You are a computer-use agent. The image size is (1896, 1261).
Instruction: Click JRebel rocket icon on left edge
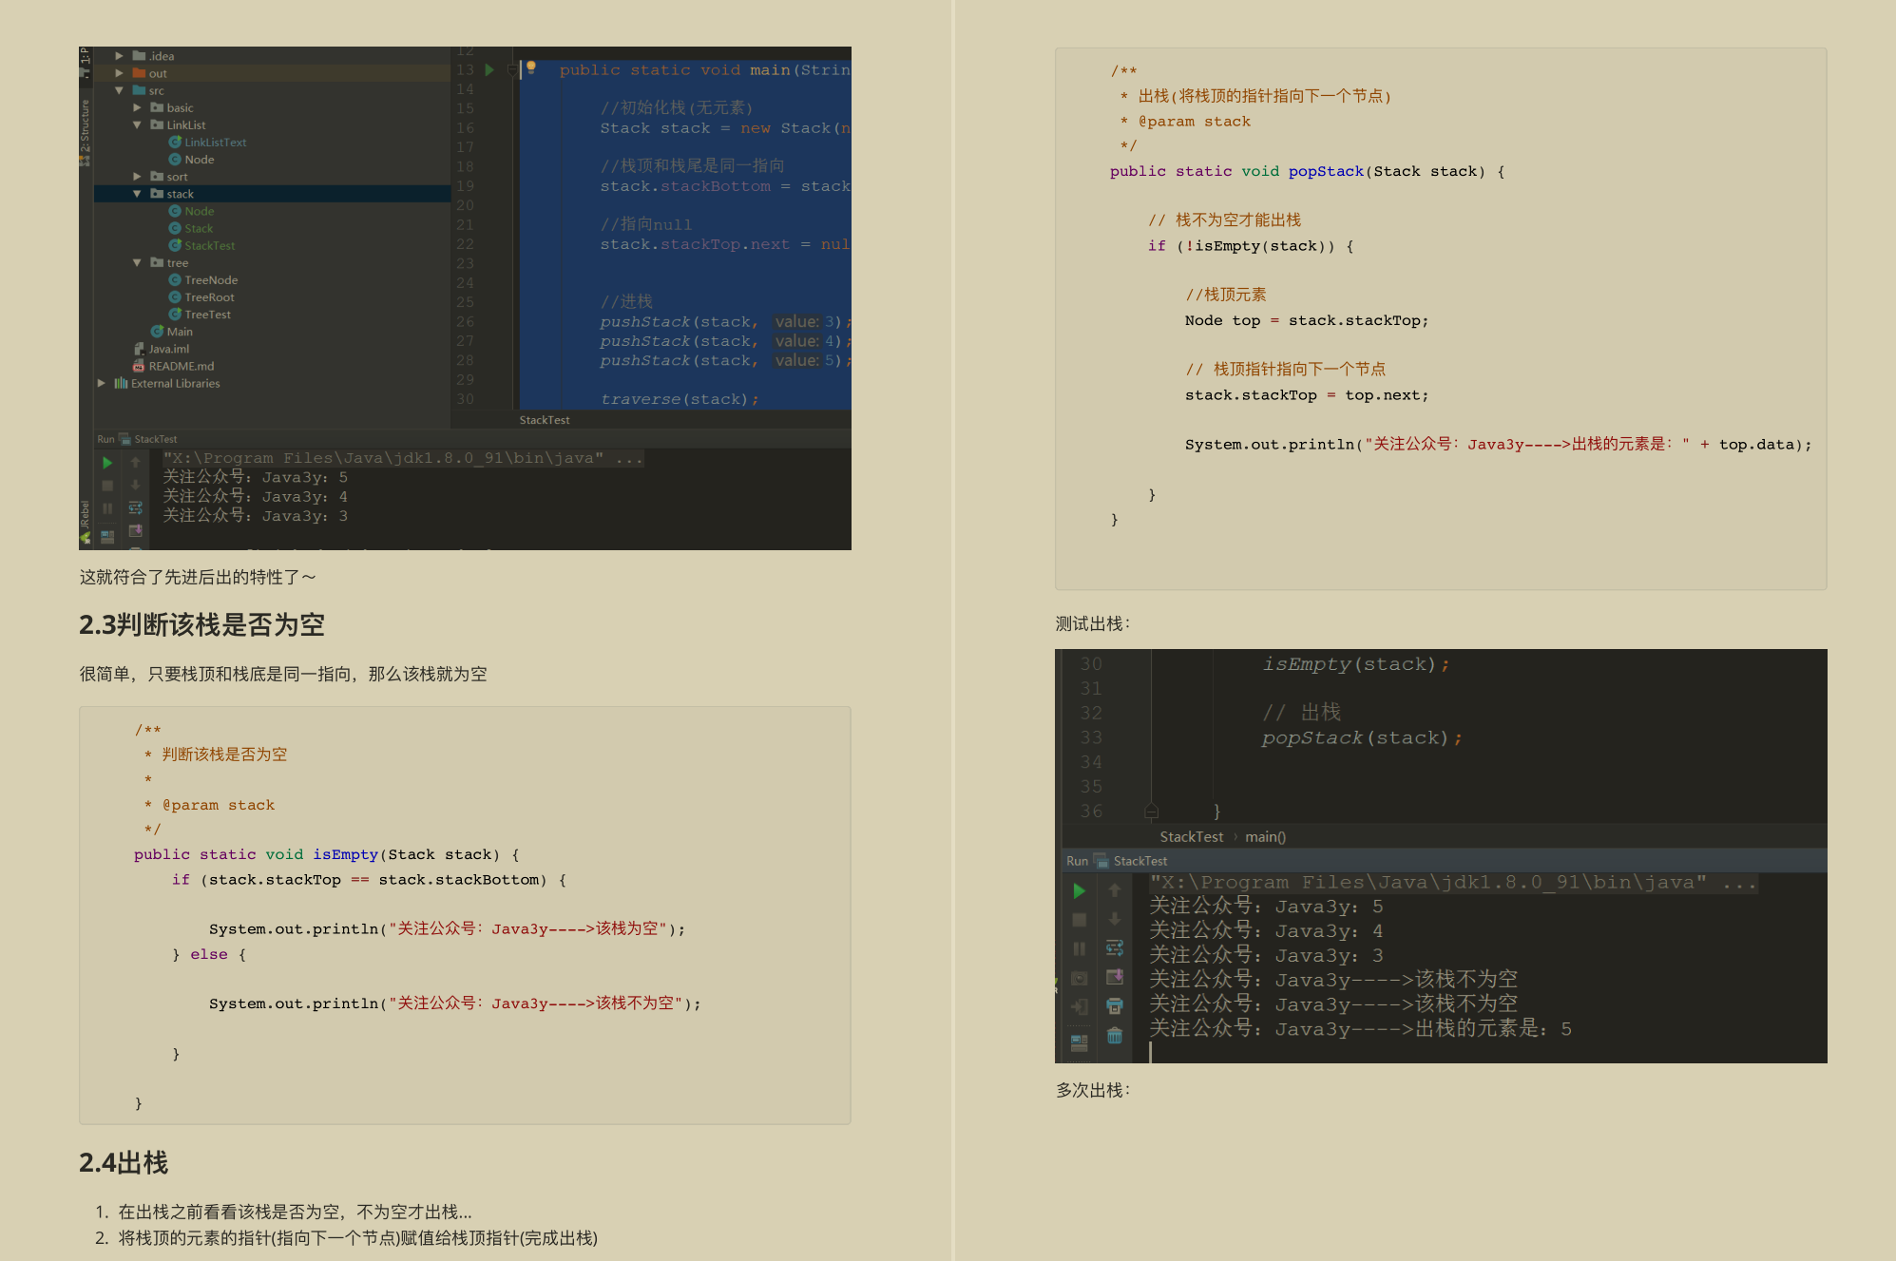click(x=86, y=538)
